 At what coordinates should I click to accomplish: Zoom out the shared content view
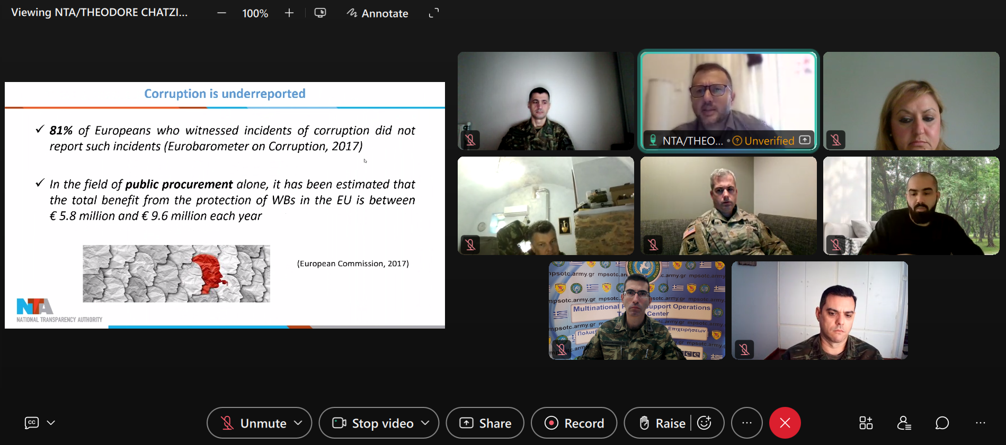[221, 13]
